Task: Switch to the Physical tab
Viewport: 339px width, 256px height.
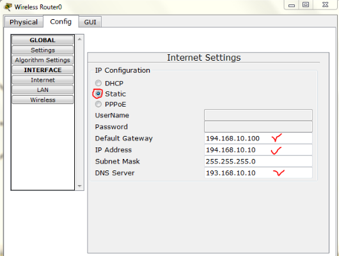Action: pyautogui.click(x=24, y=22)
